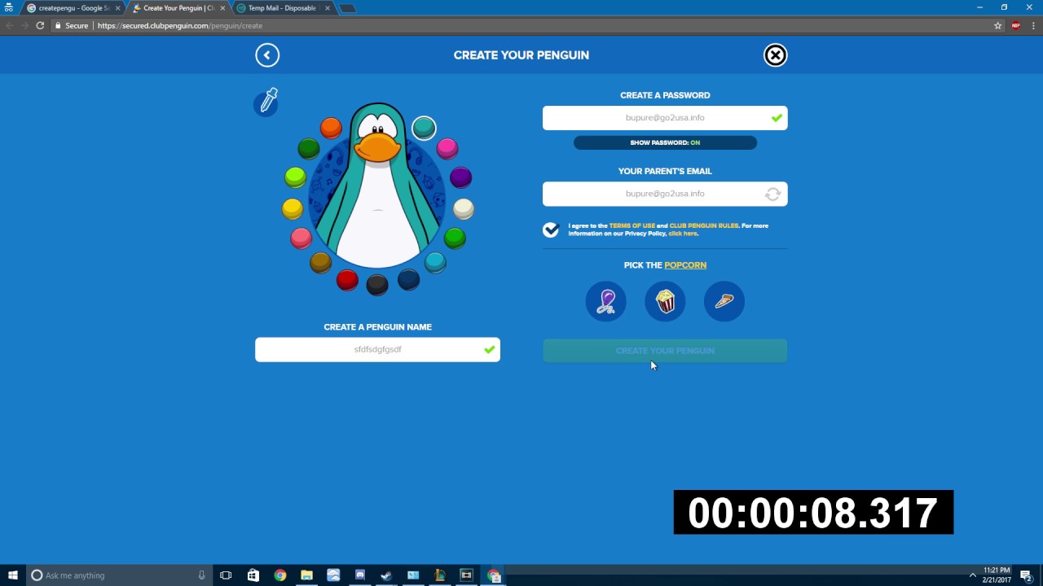Viewport: 1043px width, 586px height.
Task: Toggle the Show Password switch
Action: [665, 142]
